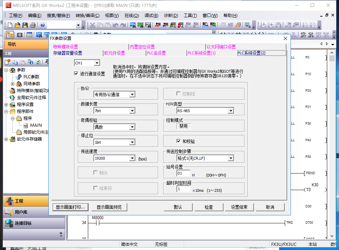Open the CH1 channel dropdown
Image resolution: width=339 pixels, height=250 pixels.
point(97,63)
